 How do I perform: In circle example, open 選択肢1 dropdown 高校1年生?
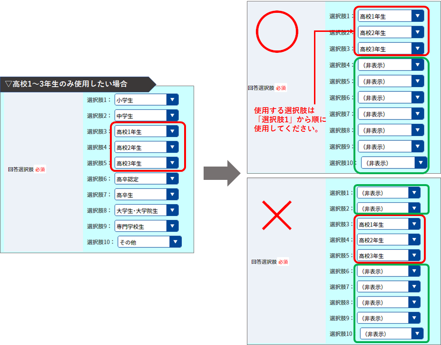tap(391, 16)
